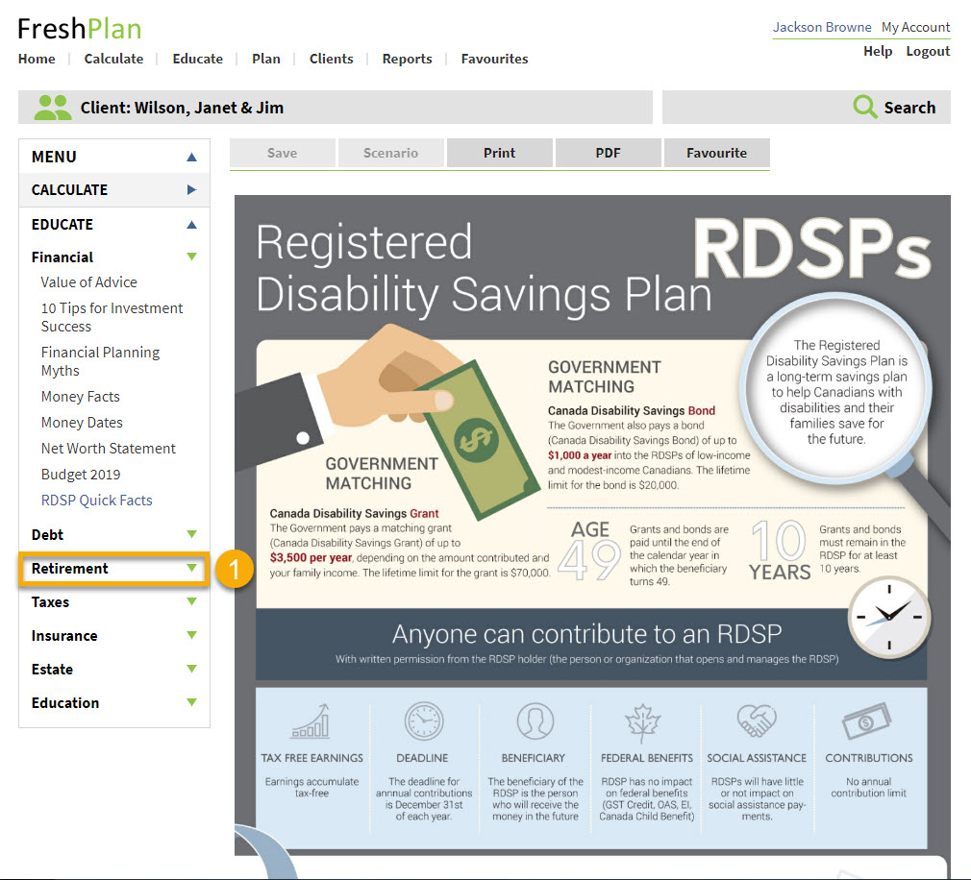
Task: Open Financial Planning Myths
Action: pos(100,361)
